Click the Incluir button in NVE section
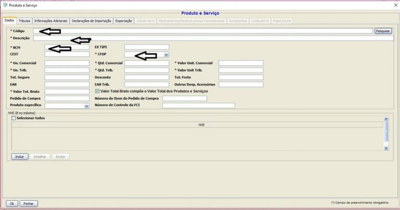The image size is (400, 210). click(20, 157)
